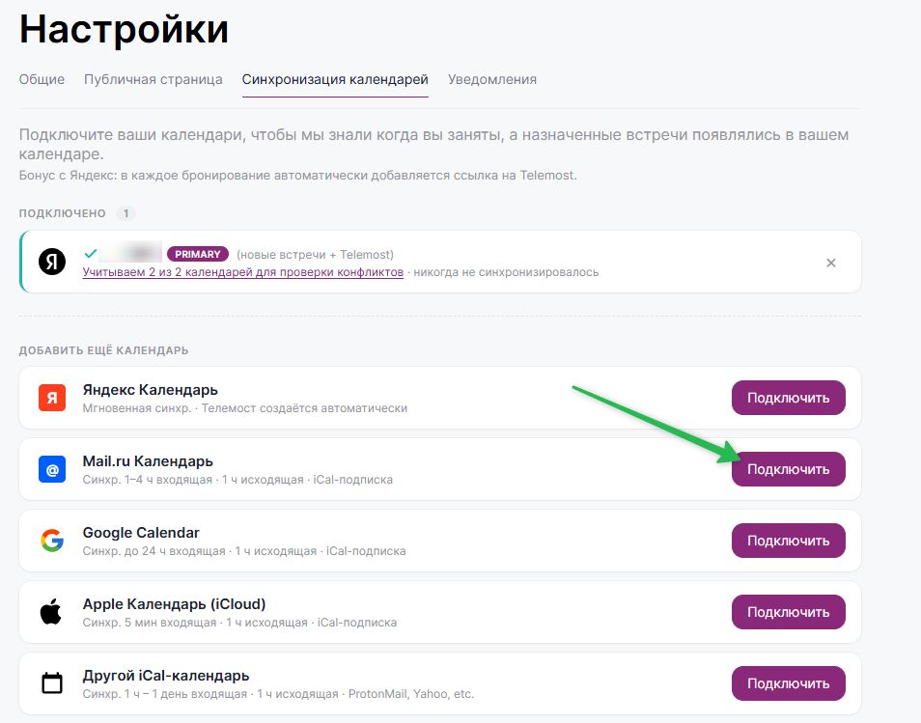The height and width of the screenshot is (723, 921).
Task: Click the ДОБАВИТЬ ЕЩЁ КАЛЕНДАРЬ section label
Action: click(103, 350)
